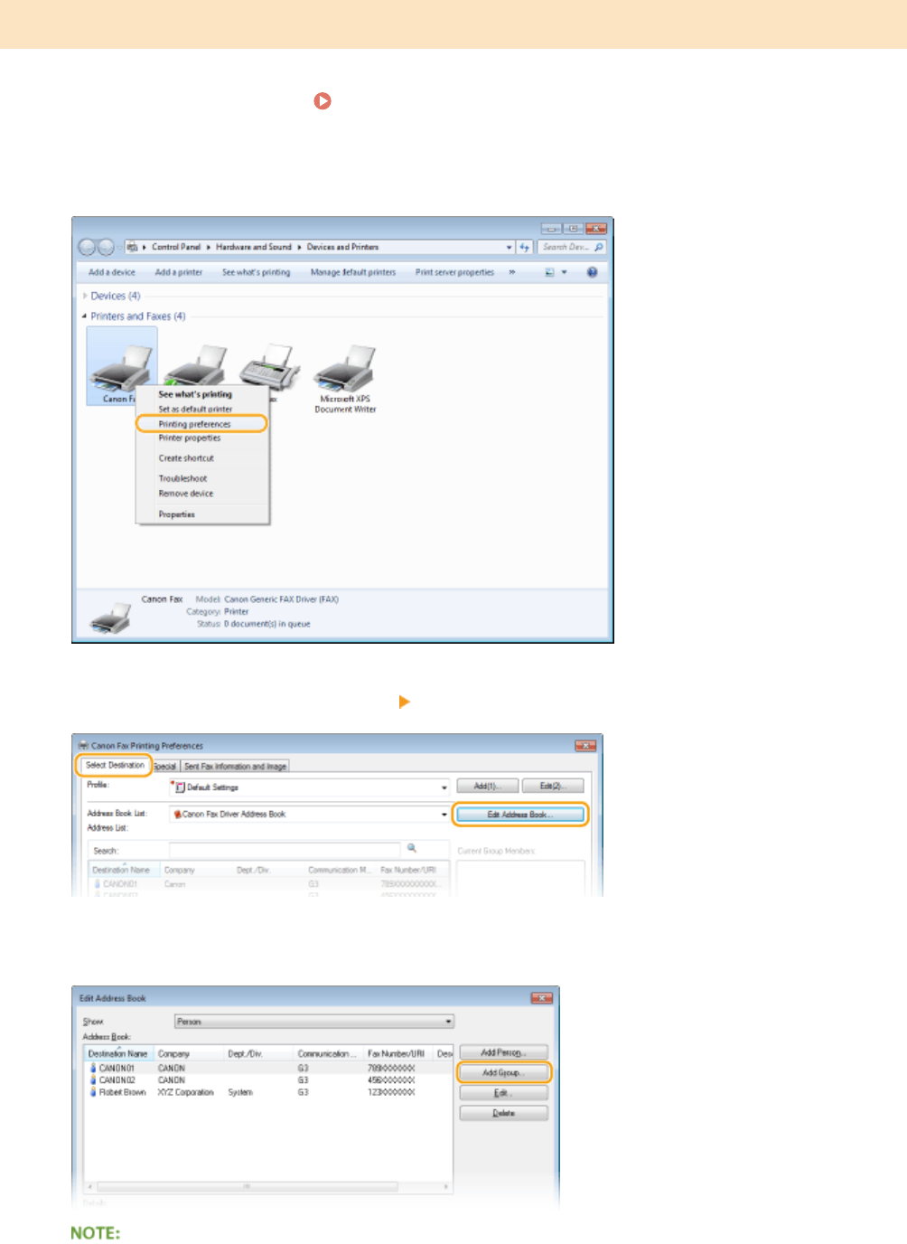Open the Show Person dropdown
Viewport: 907px width, 1244px height.
point(314,1022)
